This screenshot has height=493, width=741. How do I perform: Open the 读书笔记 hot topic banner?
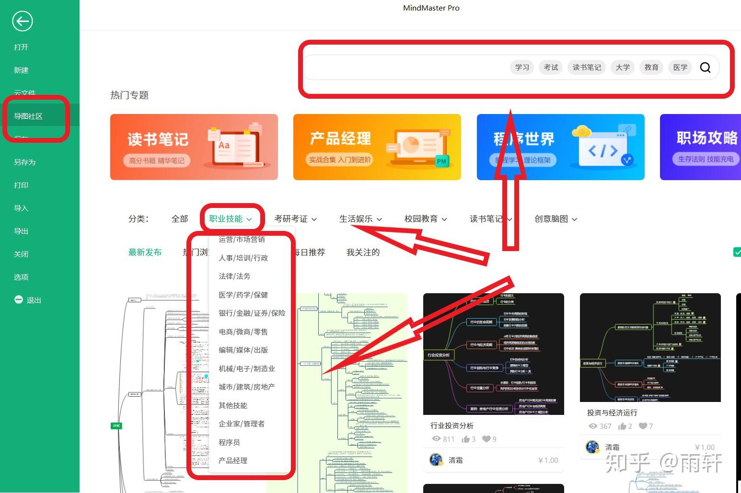click(x=194, y=147)
